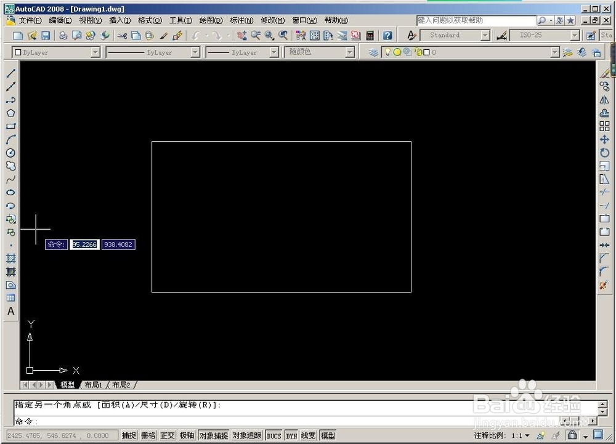Click the favorites star button
Screen dimensions: 616x444
(x=571, y=20)
